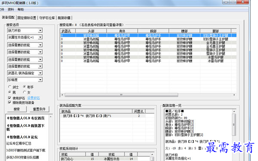Click the 技能系统统计 scrollbar up arrow
This screenshot has height=161, width=258.
(152, 155)
